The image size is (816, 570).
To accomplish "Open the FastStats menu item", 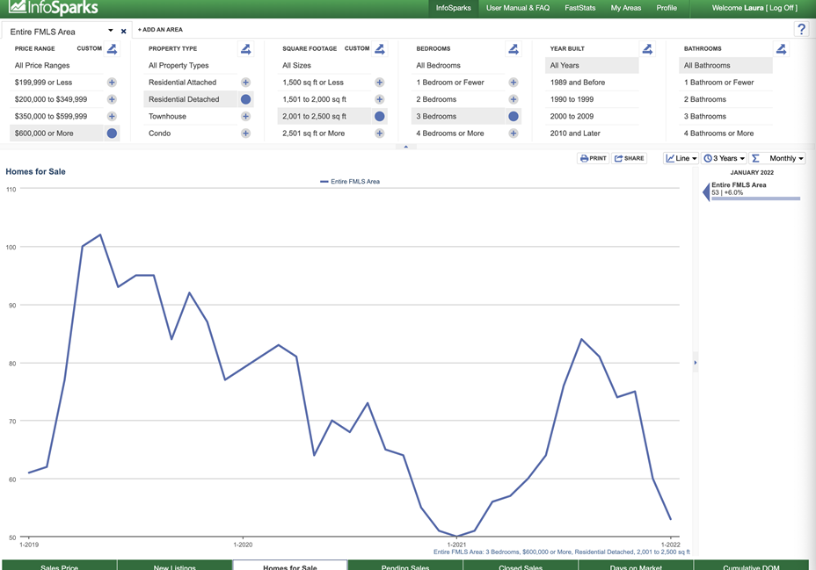I will [579, 8].
